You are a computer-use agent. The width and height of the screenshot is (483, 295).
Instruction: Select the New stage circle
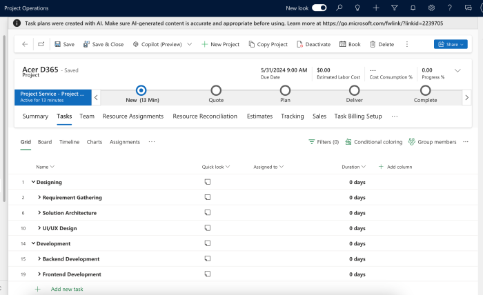tap(141, 90)
